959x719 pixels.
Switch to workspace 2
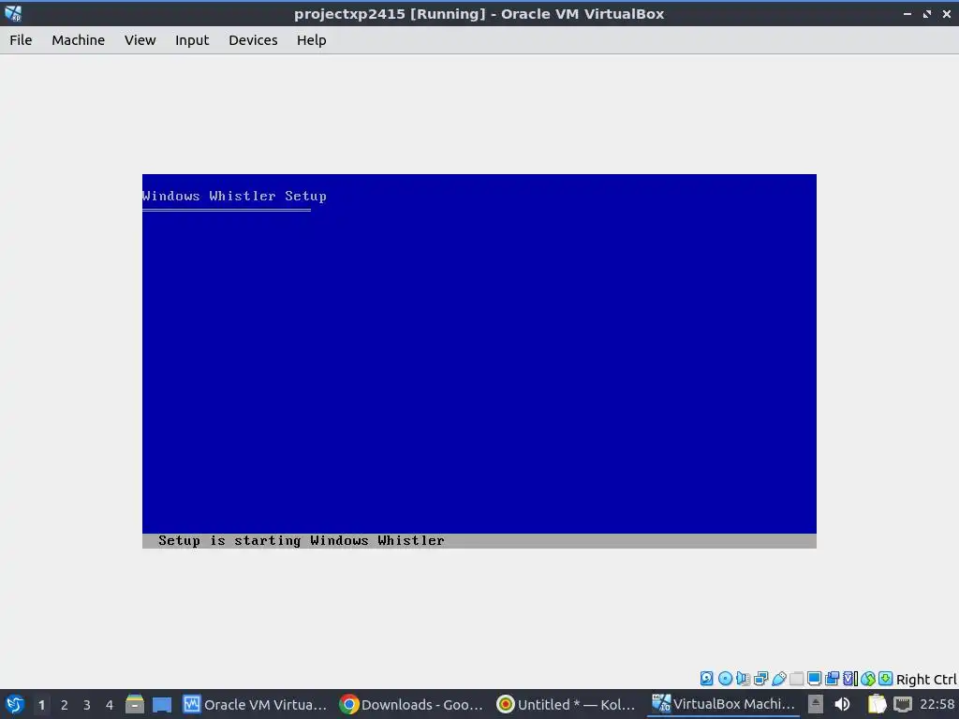pos(65,705)
